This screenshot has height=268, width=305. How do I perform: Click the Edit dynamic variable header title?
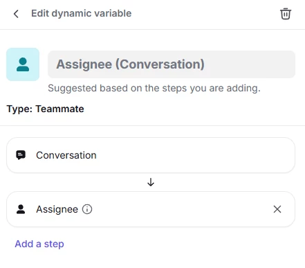tap(82, 14)
